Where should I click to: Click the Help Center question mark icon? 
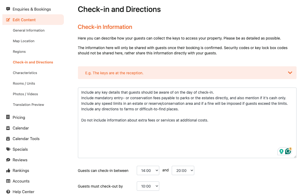[x=8, y=192]
